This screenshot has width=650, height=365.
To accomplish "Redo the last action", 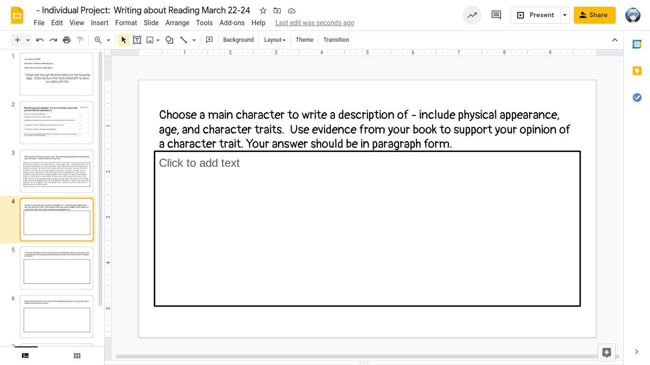I will (53, 40).
